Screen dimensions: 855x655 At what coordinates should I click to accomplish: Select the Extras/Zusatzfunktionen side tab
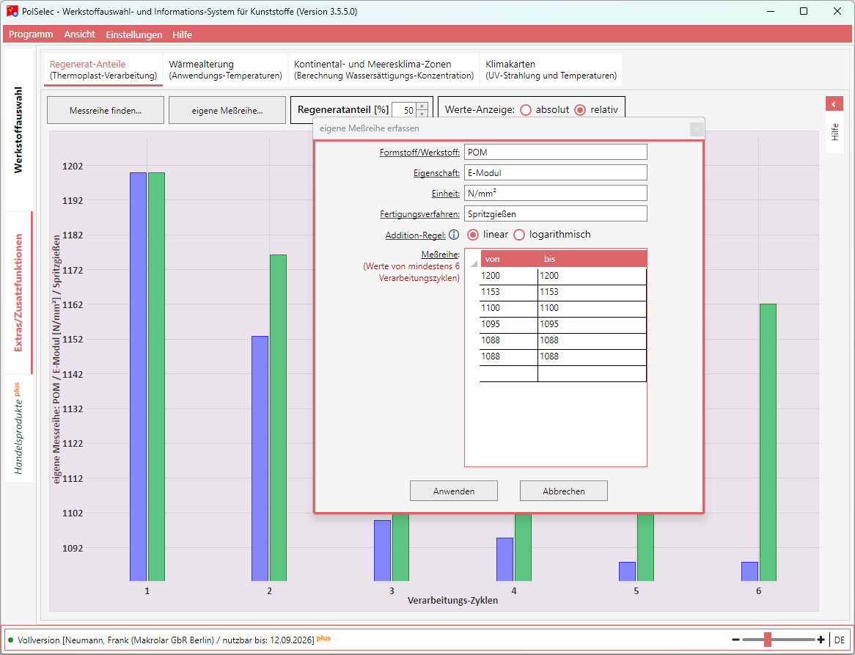(18, 293)
